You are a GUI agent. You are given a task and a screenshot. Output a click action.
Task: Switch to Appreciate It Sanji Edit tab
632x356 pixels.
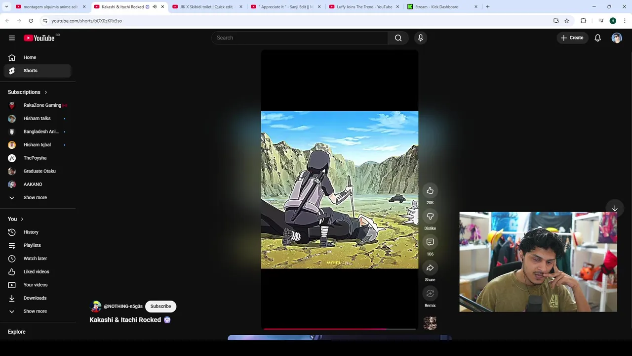tap(285, 7)
